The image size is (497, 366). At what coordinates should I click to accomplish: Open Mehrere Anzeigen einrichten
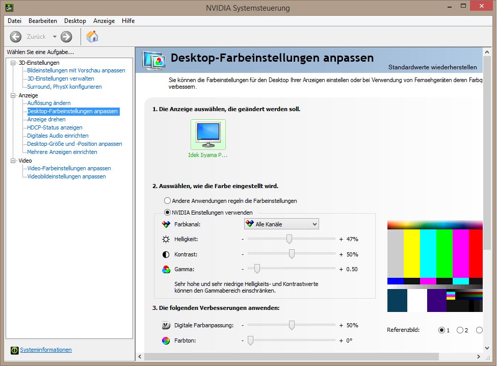pos(62,152)
